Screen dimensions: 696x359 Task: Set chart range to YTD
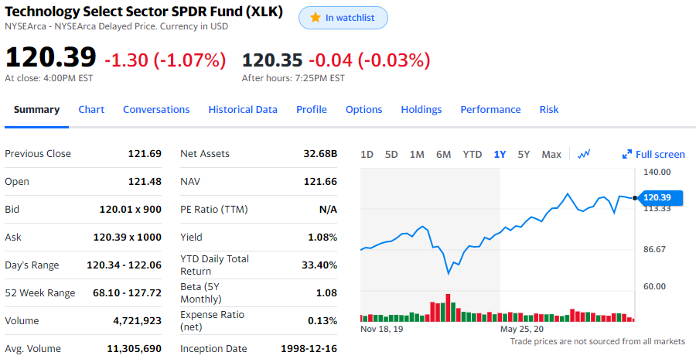tap(473, 154)
